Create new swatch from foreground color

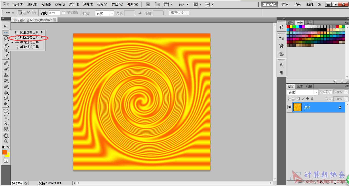click(x=335, y=81)
